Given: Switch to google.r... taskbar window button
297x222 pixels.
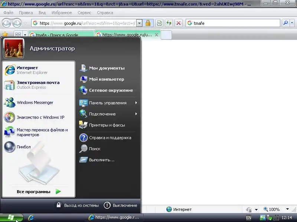Looking at the screenshot, I should 114,217.
